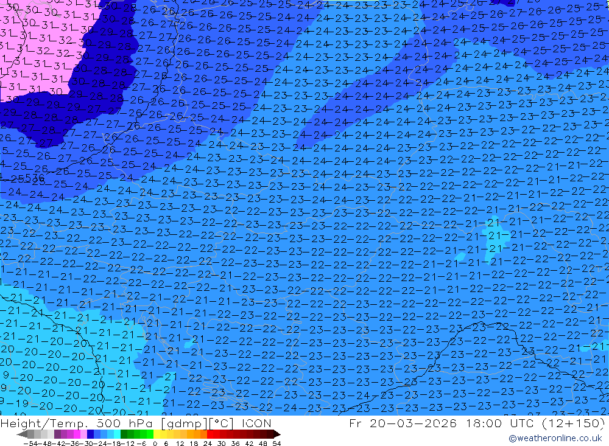Screen dimensions: 609x446
Task: Click the '54' maximum label on the legend
Action: [x=276, y=444]
